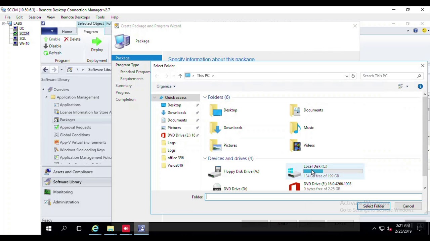Click the Folder name input field

[x=313, y=197]
